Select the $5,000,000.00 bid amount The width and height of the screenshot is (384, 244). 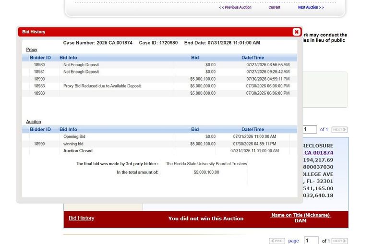(x=203, y=93)
